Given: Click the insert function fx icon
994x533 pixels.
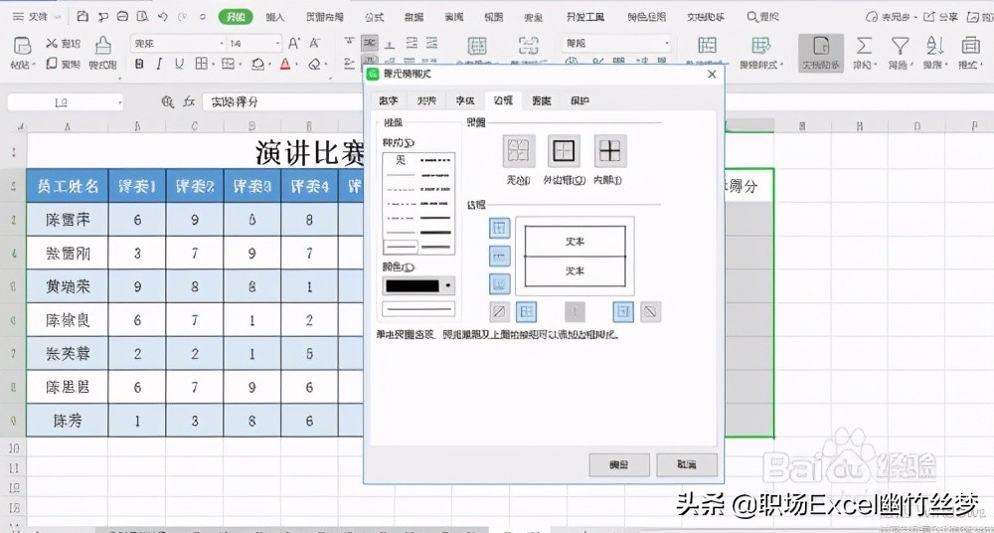Looking at the screenshot, I should [189, 101].
